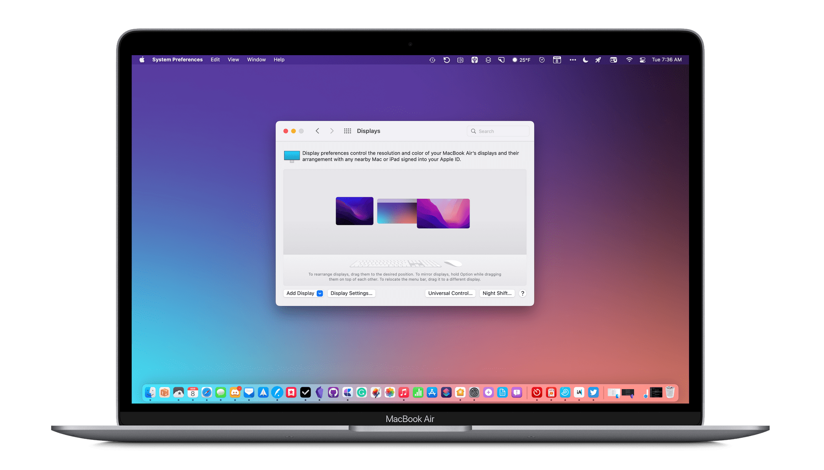This screenshot has height=470, width=824.
Task: Click the forward navigation arrow
Action: click(332, 131)
